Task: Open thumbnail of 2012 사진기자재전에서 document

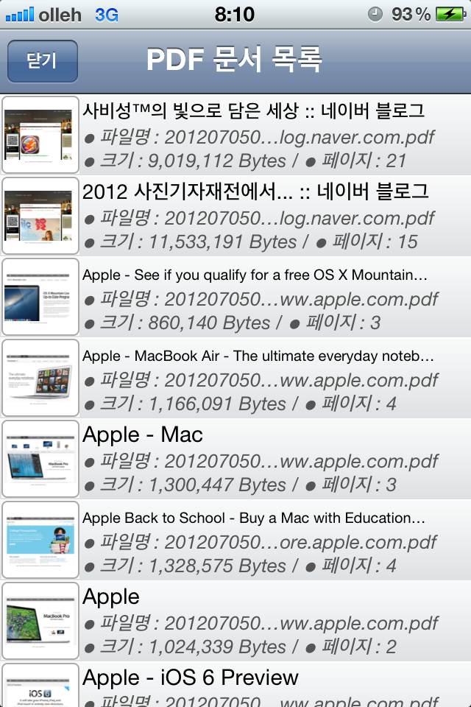Action: pyautogui.click(x=40, y=216)
